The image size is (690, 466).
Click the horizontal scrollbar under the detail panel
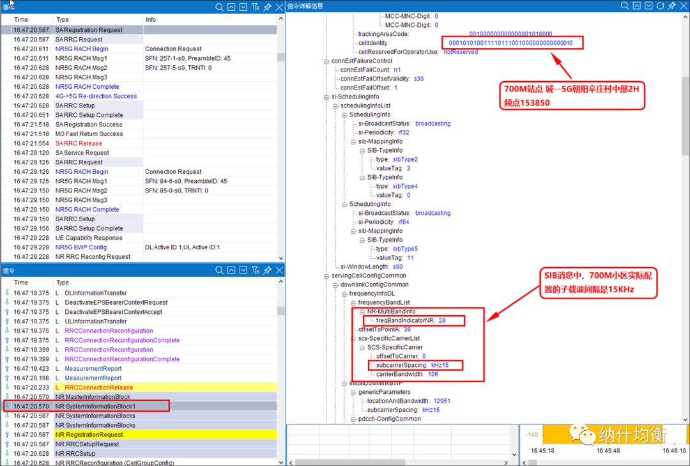click(x=350, y=462)
